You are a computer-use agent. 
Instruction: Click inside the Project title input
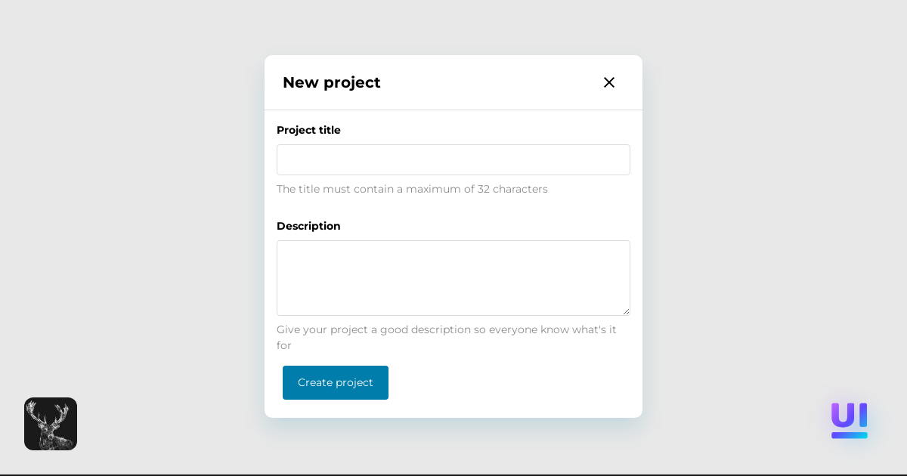pos(453,159)
